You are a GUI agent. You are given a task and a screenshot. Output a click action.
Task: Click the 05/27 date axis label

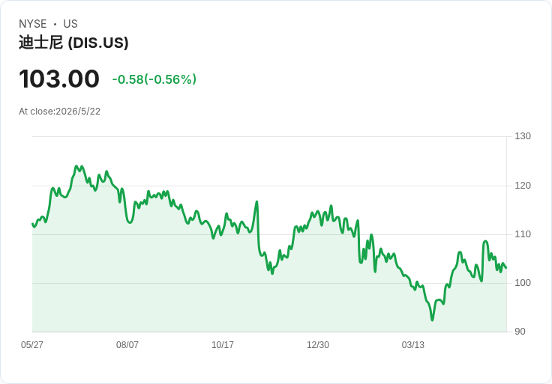click(32, 344)
